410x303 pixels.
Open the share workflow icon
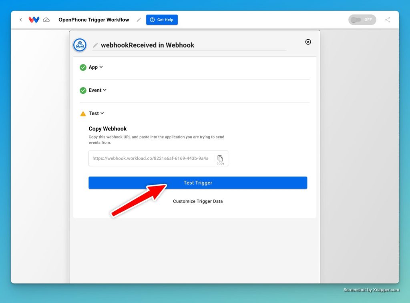click(x=388, y=20)
